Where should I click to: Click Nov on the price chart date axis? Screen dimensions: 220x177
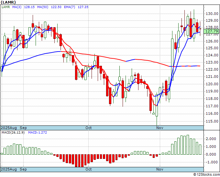pyautogui.click(x=160, y=128)
